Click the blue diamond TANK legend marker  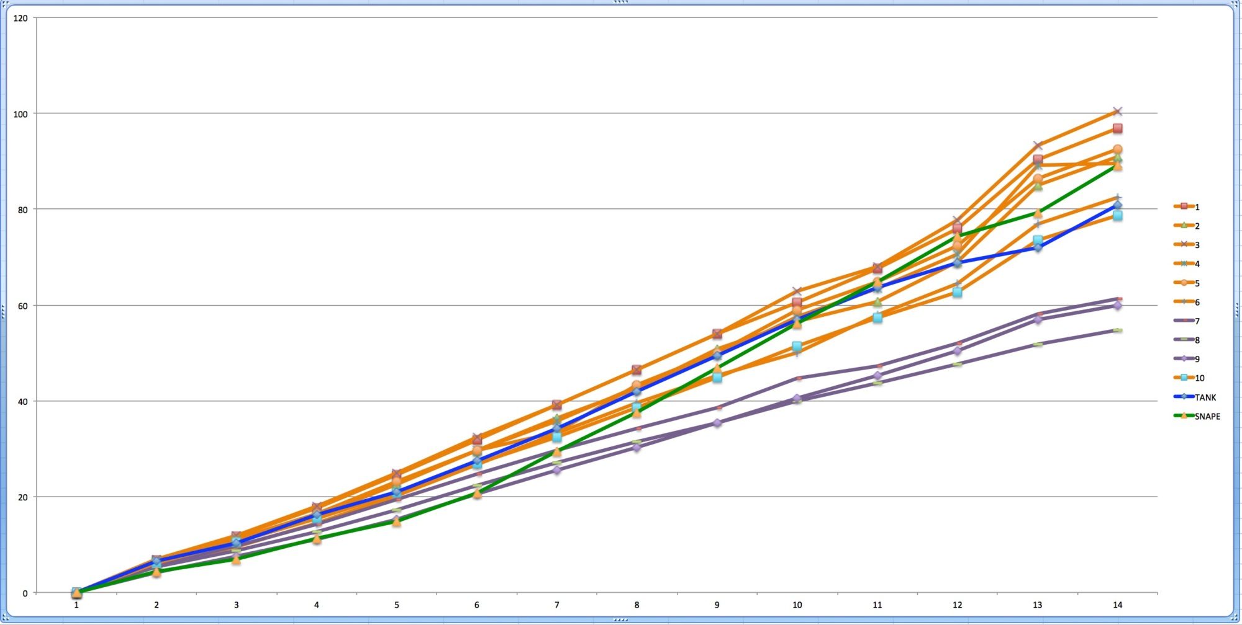coord(1184,397)
